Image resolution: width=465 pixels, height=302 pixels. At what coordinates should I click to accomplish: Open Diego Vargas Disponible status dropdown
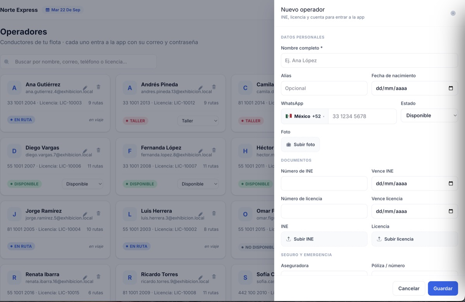[83, 184]
